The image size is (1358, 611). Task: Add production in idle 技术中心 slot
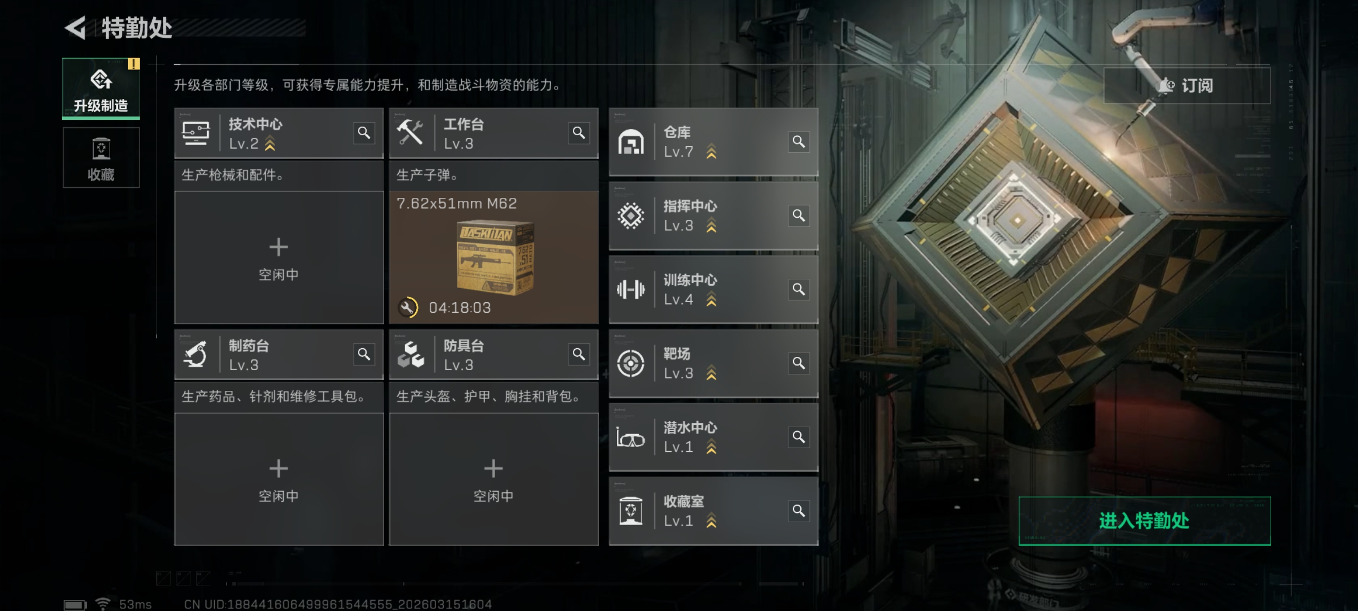tap(278, 257)
